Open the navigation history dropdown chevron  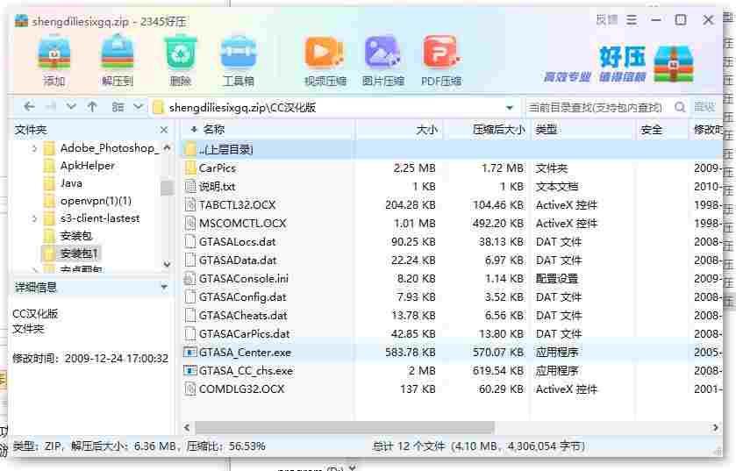[71, 107]
